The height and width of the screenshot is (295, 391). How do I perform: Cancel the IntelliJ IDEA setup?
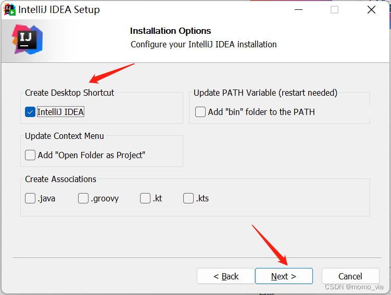pos(350,276)
